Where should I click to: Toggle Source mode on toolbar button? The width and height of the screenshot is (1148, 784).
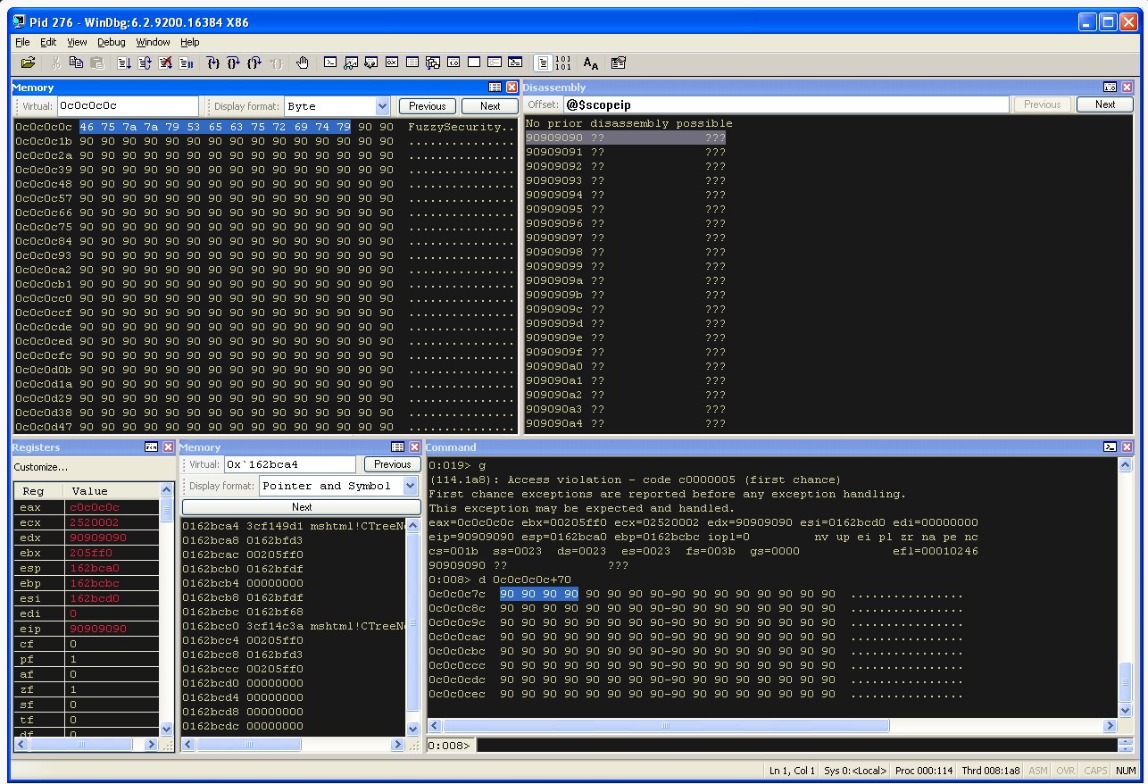coord(543,63)
